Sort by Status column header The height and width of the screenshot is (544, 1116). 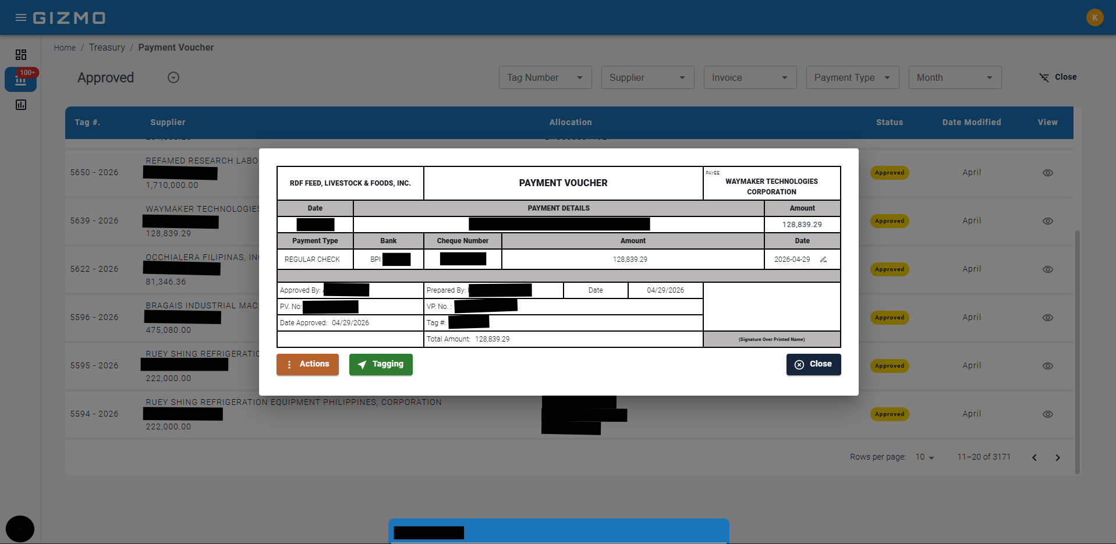(890, 122)
